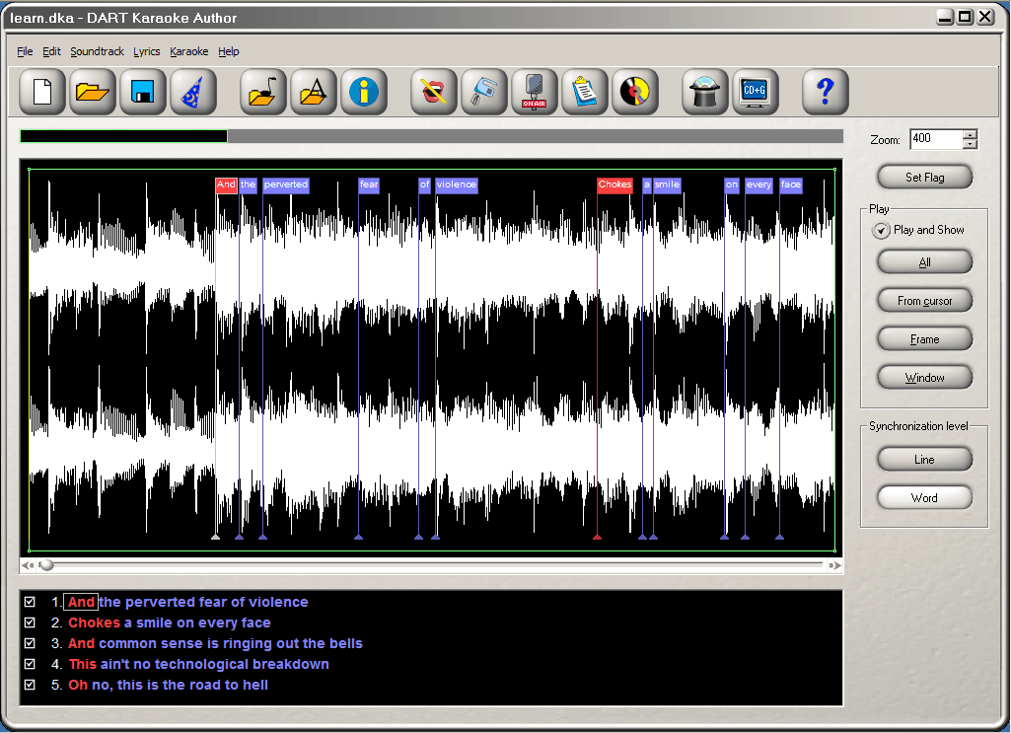Toggle the checkbox for line 5

[x=30, y=685]
